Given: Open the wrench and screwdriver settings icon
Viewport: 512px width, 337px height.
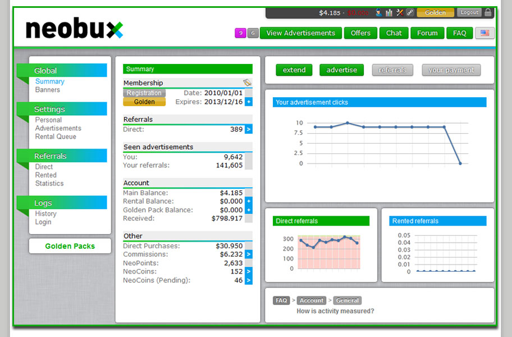Looking at the screenshot, I should pos(400,13).
